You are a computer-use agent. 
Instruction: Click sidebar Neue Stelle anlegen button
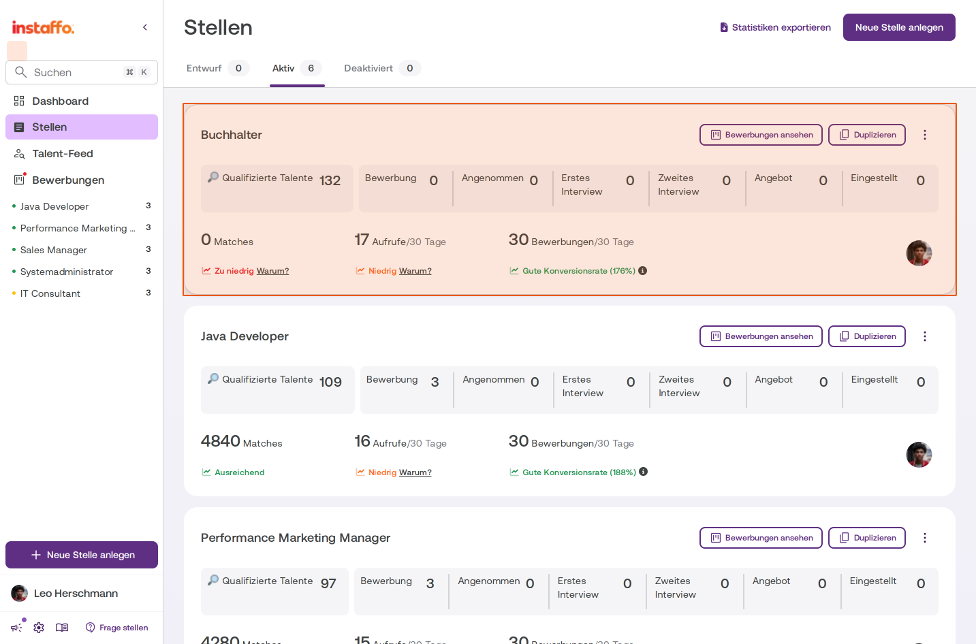[82, 555]
